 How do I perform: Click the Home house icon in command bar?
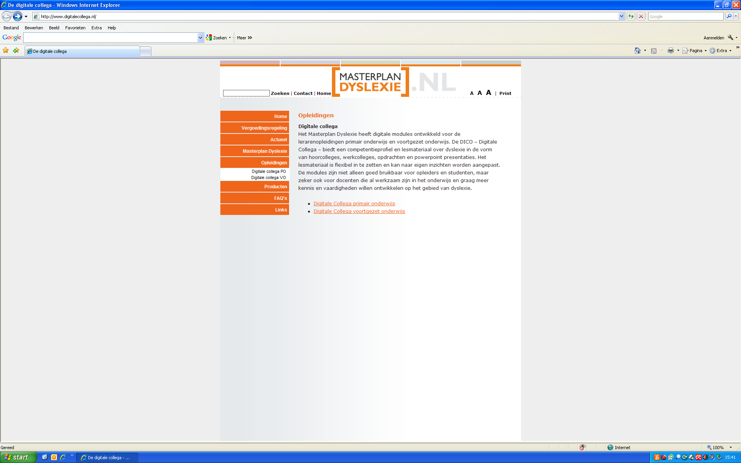[637, 51]
